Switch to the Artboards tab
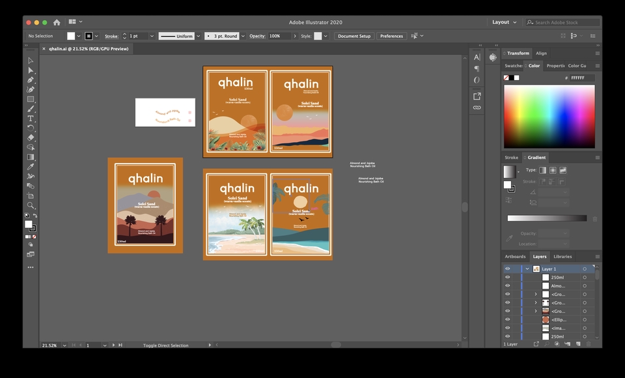625x378 pixels. [x=515, y=256]
